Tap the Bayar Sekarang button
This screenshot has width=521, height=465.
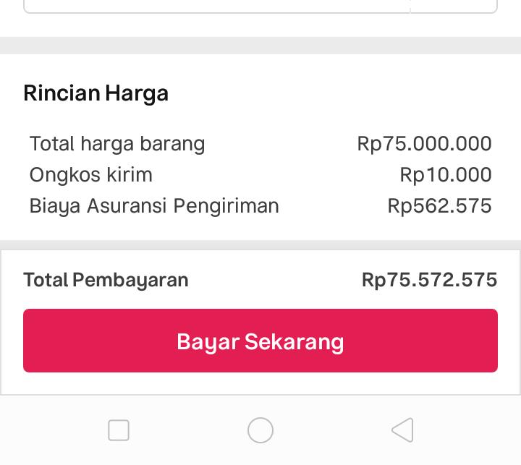pos(260,341)
